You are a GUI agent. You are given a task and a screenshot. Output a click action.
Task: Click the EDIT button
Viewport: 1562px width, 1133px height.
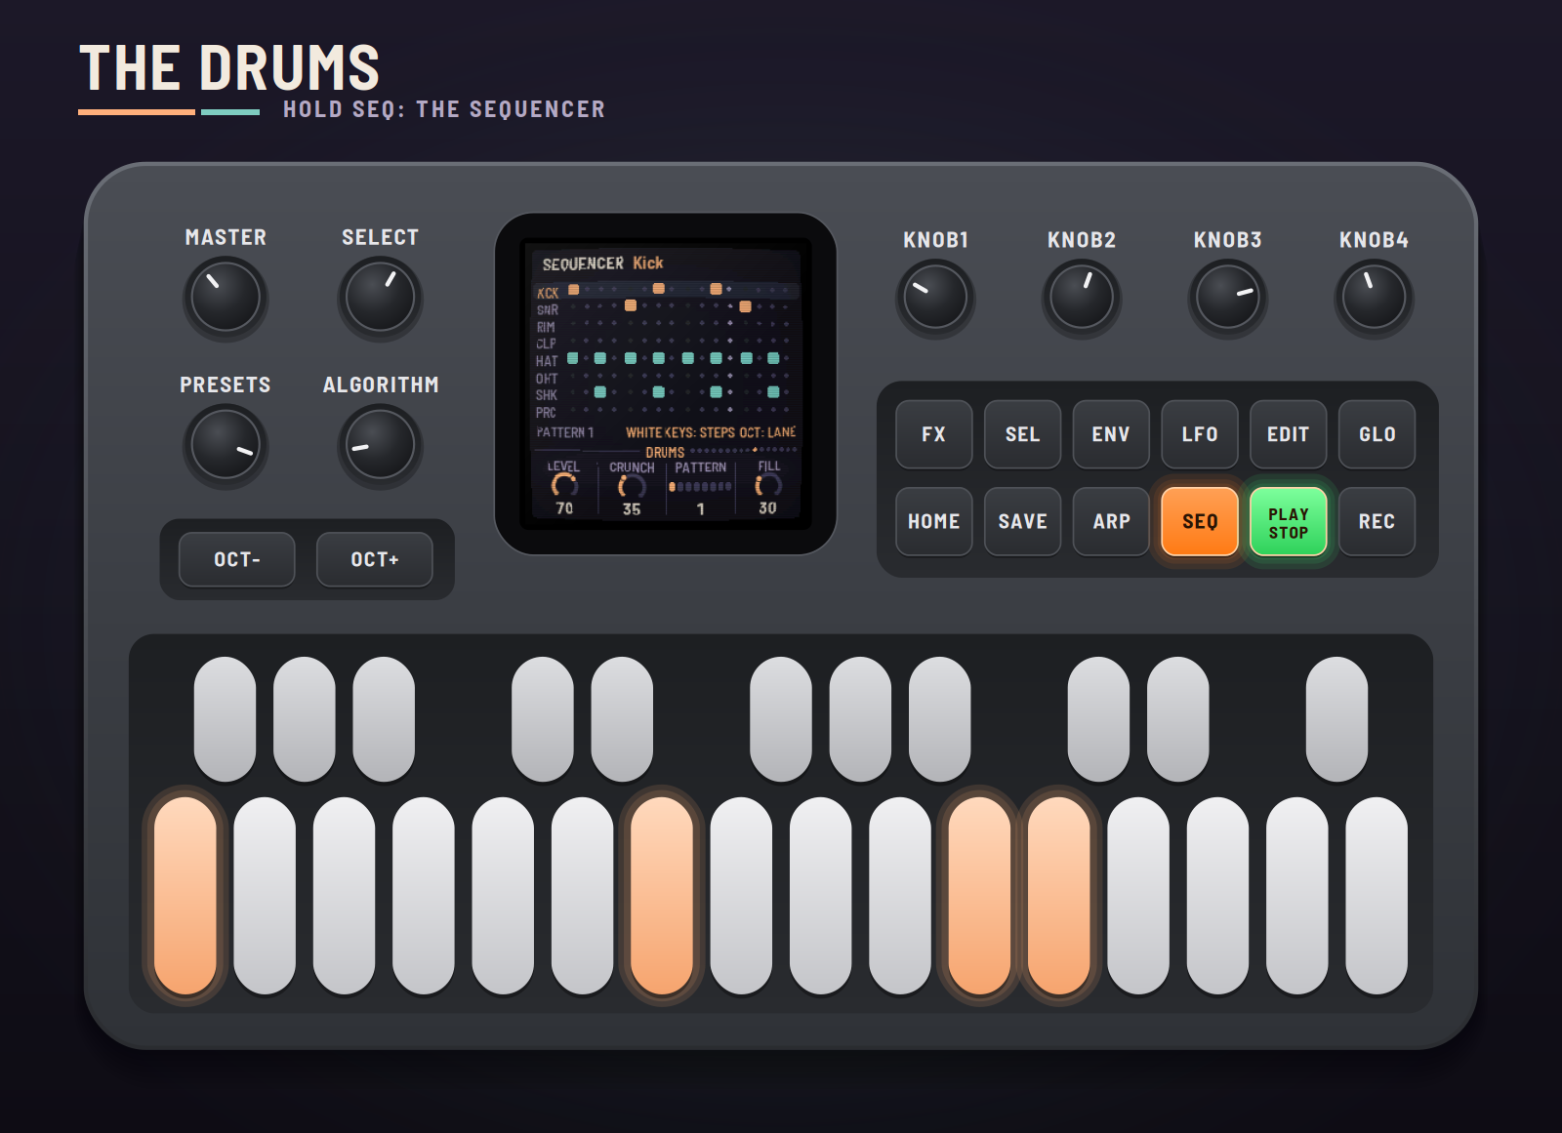tap(1289, 434)
